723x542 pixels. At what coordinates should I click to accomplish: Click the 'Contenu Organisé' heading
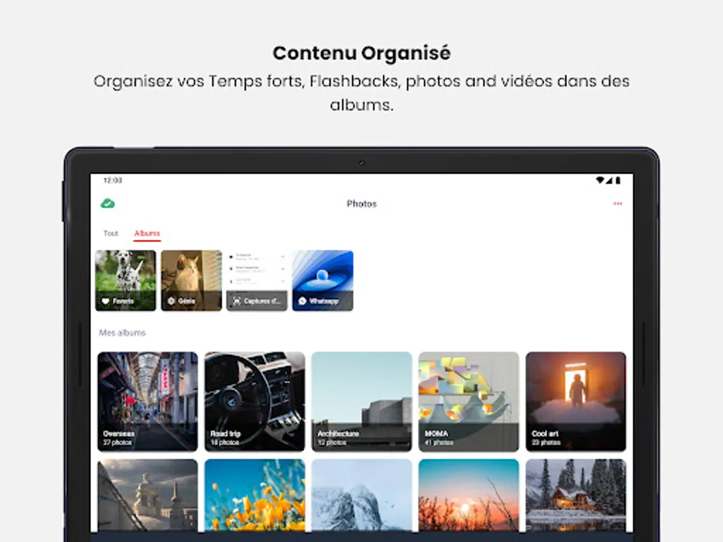(361, 53)
